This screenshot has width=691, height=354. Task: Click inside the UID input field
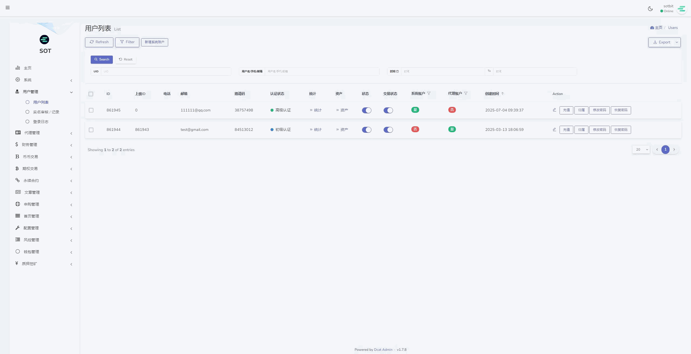tap(166, 72)
